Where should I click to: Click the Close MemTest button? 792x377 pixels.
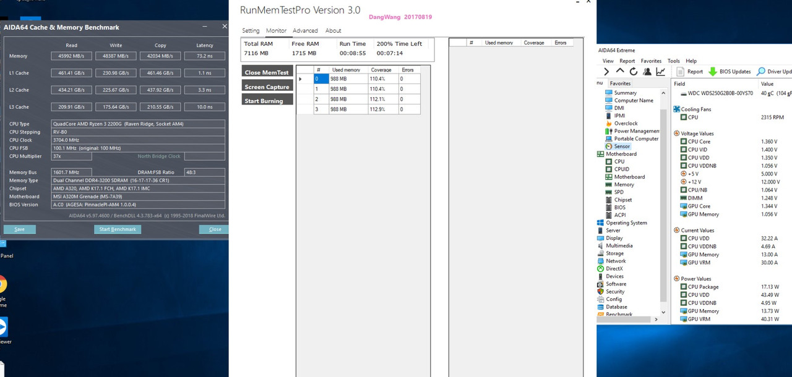tap(267, 72)
